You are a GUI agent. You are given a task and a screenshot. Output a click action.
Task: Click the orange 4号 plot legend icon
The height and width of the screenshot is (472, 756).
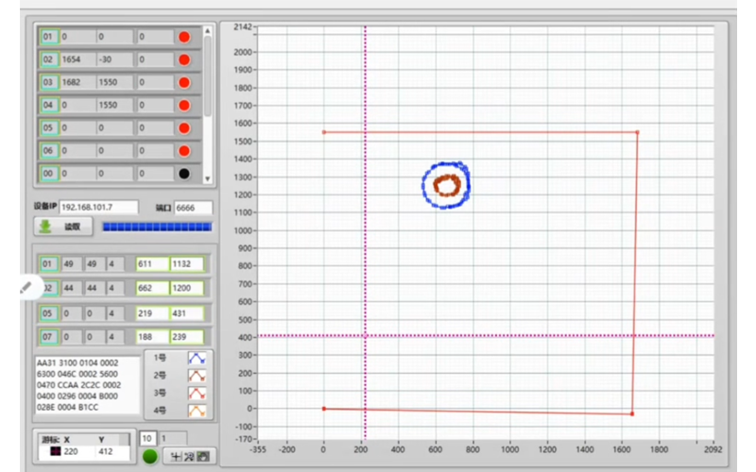[x=197, y=410]
